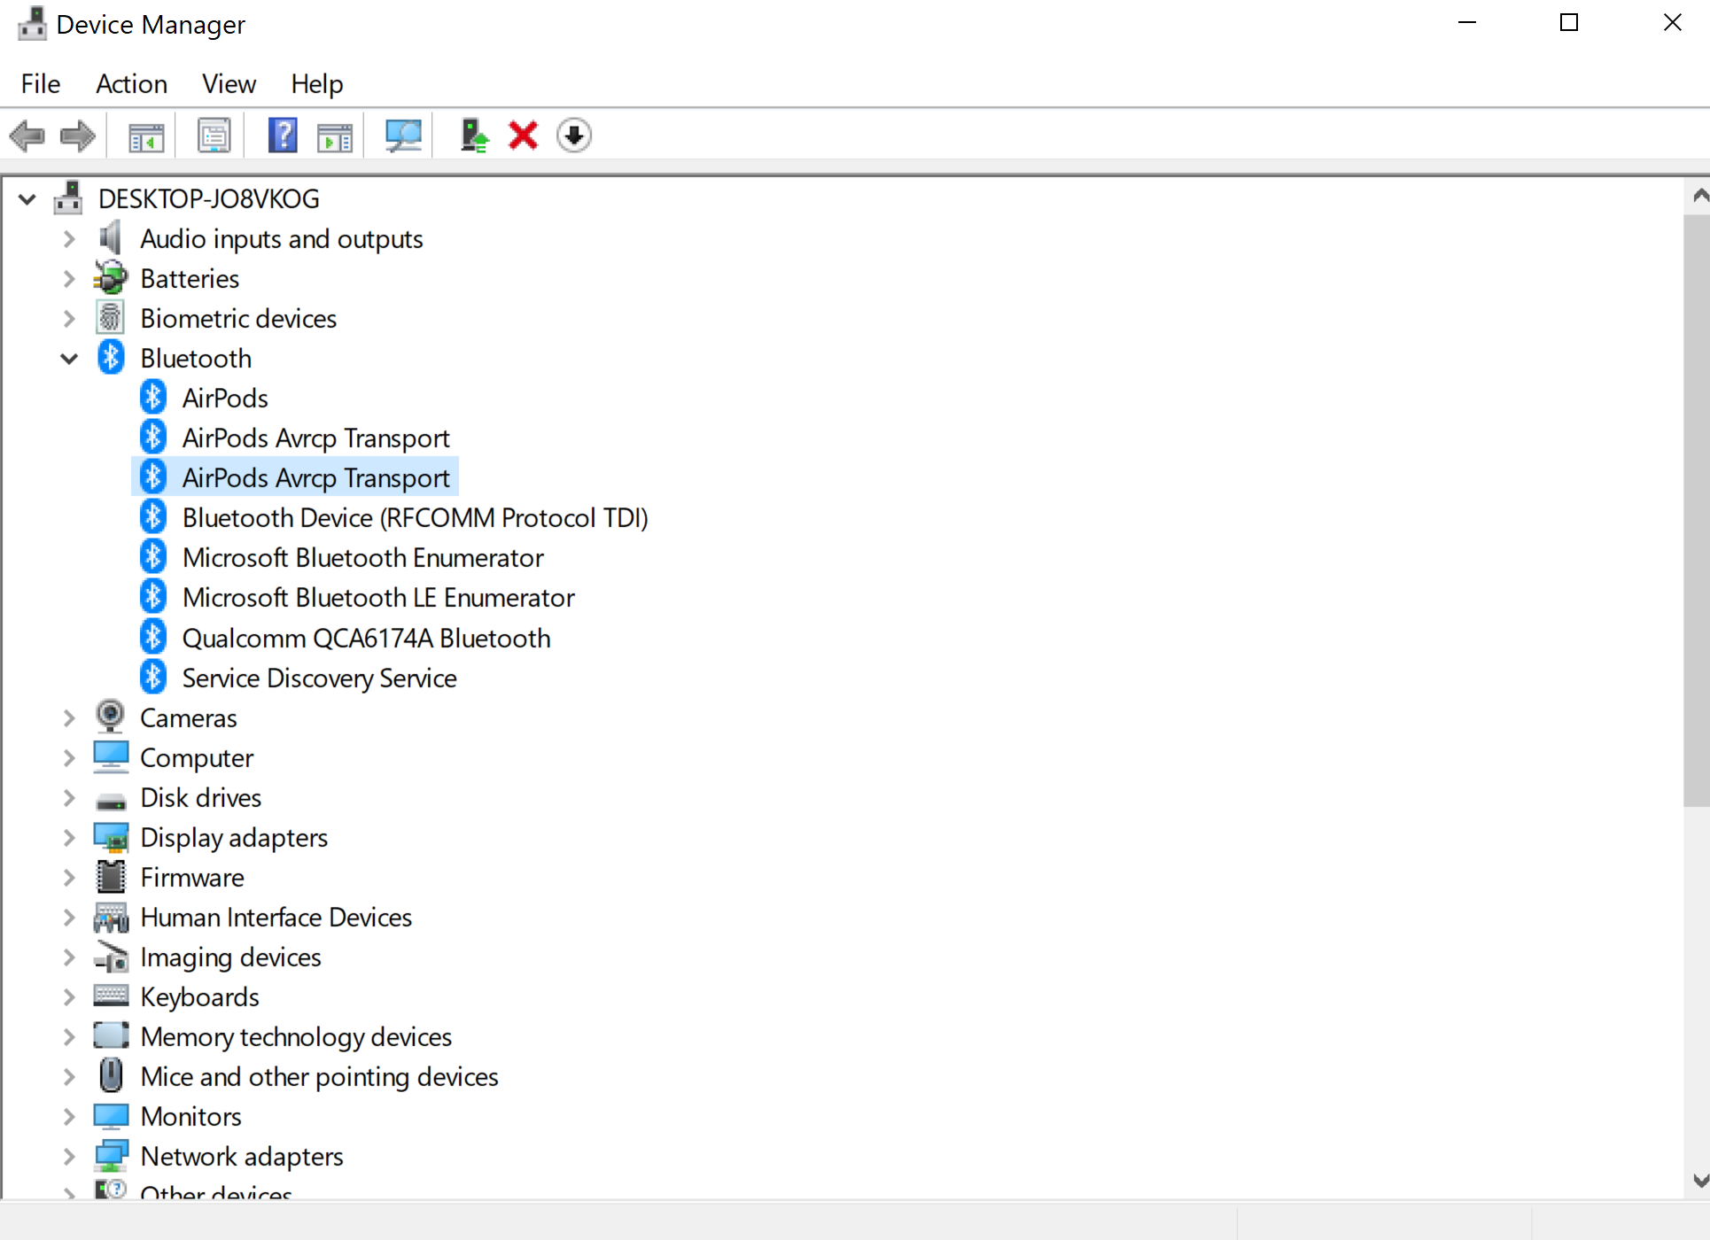
Task: Expand the Network adapters category
Action: [69, 1157]
